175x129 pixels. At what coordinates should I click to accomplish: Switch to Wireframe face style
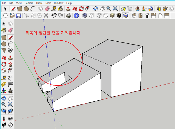pos(99,16)
